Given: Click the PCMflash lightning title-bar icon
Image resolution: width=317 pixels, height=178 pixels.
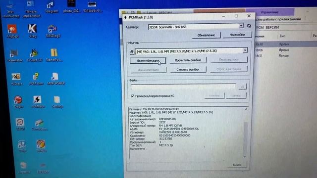Looking at the screenshot, I should tap(125, 17).
